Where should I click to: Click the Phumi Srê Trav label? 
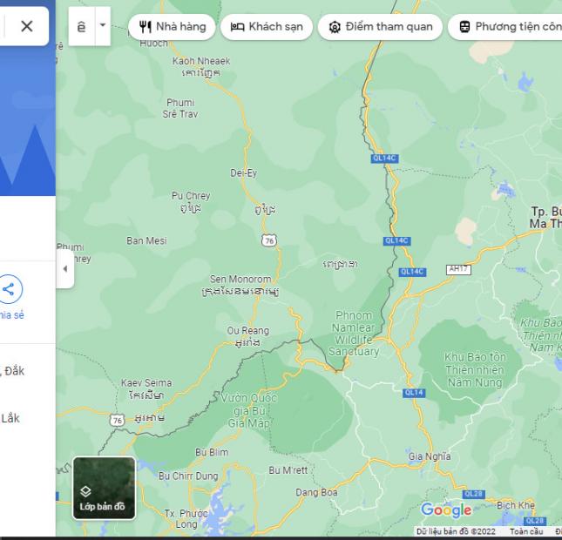180,108
